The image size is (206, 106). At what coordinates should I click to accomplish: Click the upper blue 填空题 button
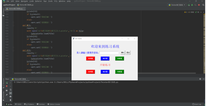105,59
